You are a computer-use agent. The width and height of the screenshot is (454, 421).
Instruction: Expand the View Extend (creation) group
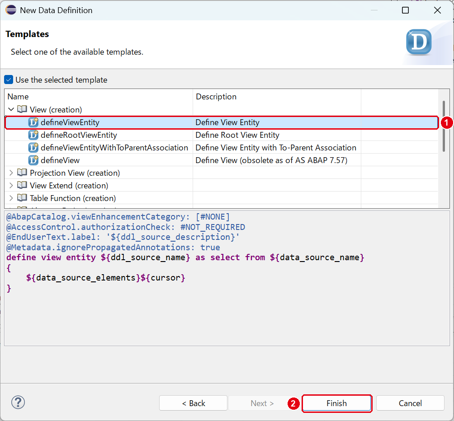(11, 185)
